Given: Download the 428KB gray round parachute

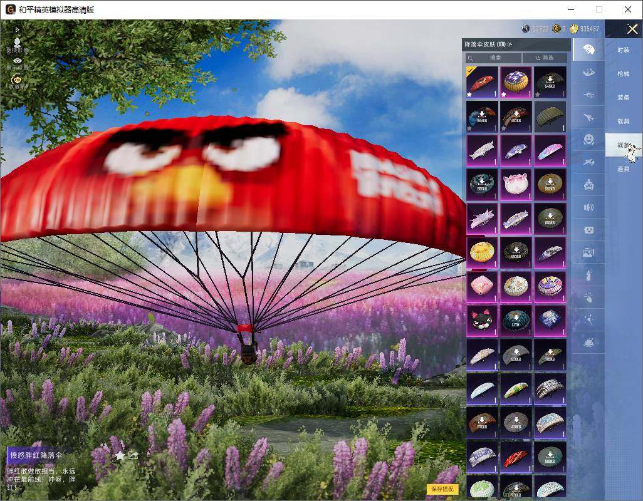Looking at the screenshot, I should coord(516,422).
